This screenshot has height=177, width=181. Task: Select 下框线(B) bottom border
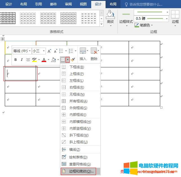[80, 67]
